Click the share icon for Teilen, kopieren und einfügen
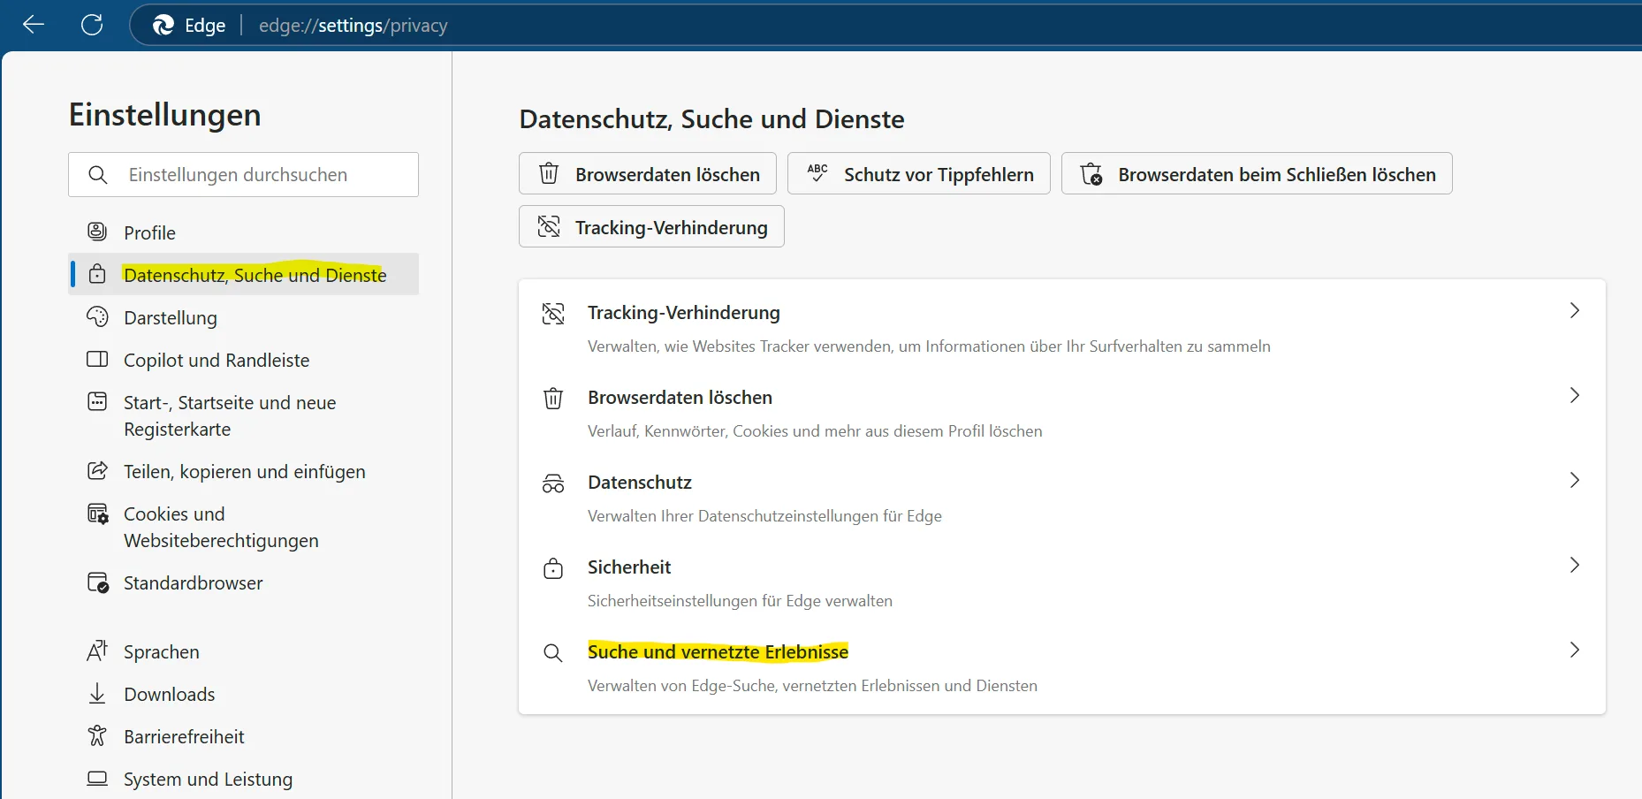This screenshot has width=1642, height=799. (x=97, y=470)
